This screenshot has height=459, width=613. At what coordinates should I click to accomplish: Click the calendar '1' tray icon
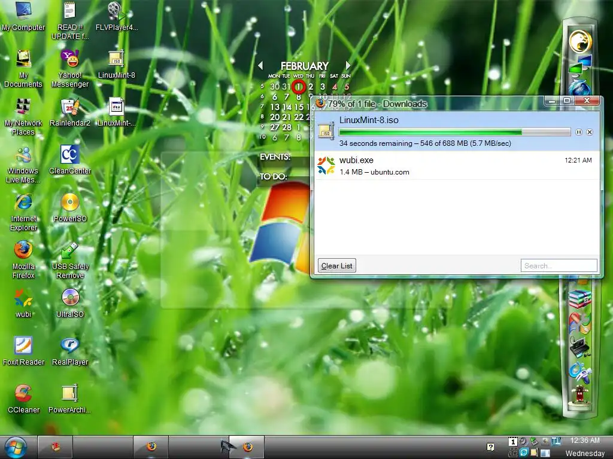point(512,442)
